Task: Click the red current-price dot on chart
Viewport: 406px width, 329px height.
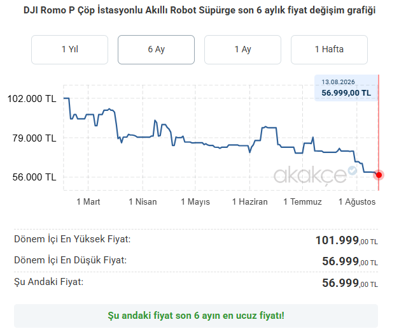Action: click(x=379, y=175)
